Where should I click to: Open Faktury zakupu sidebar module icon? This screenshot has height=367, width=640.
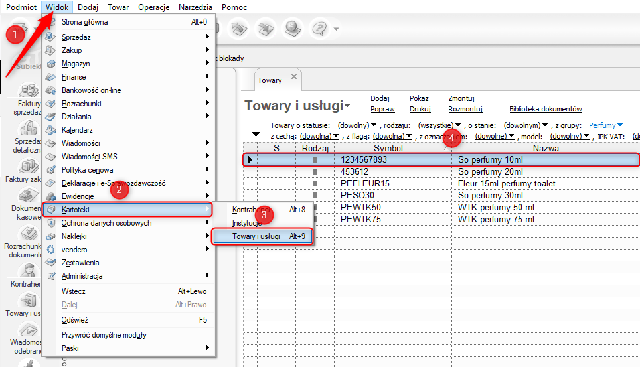pos(29,166)
